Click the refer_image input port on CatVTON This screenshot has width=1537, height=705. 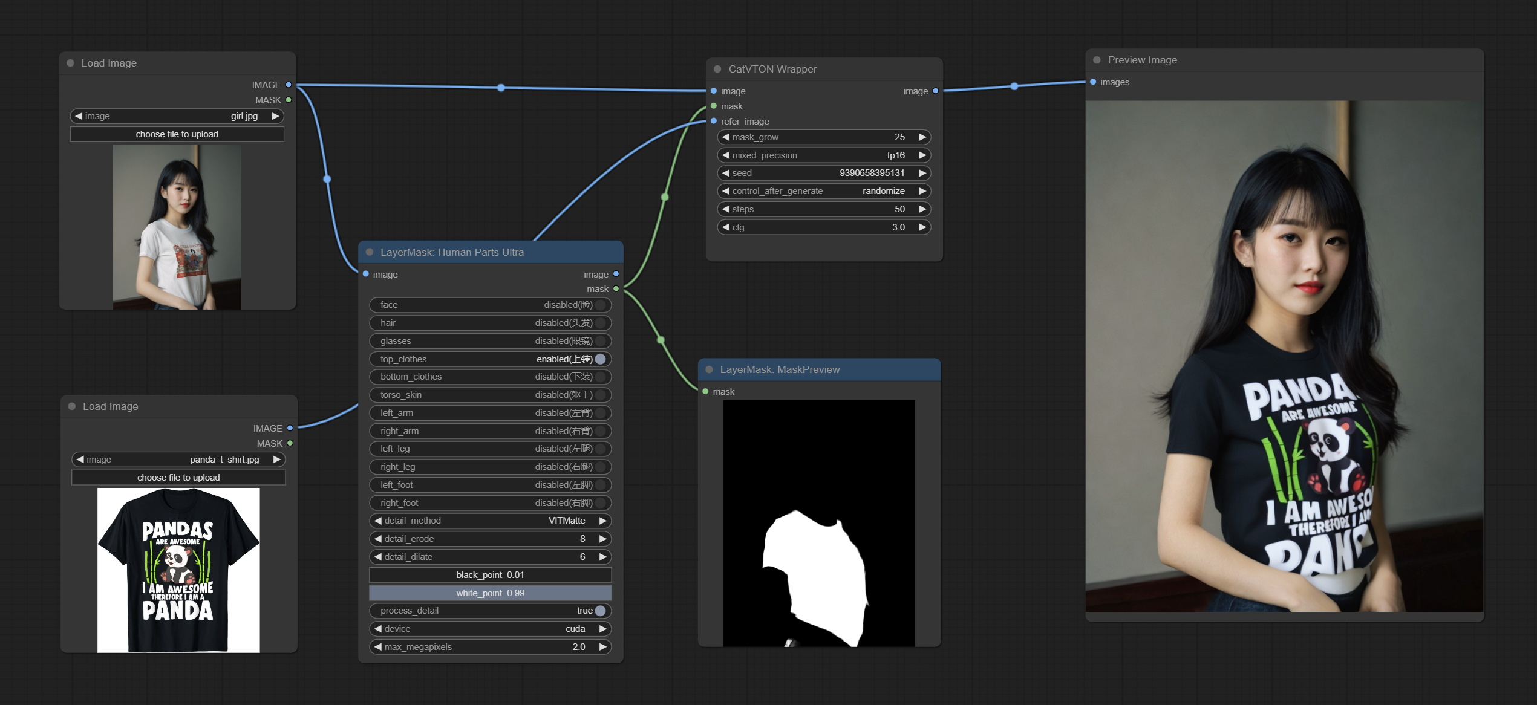(x=714, y=122)
